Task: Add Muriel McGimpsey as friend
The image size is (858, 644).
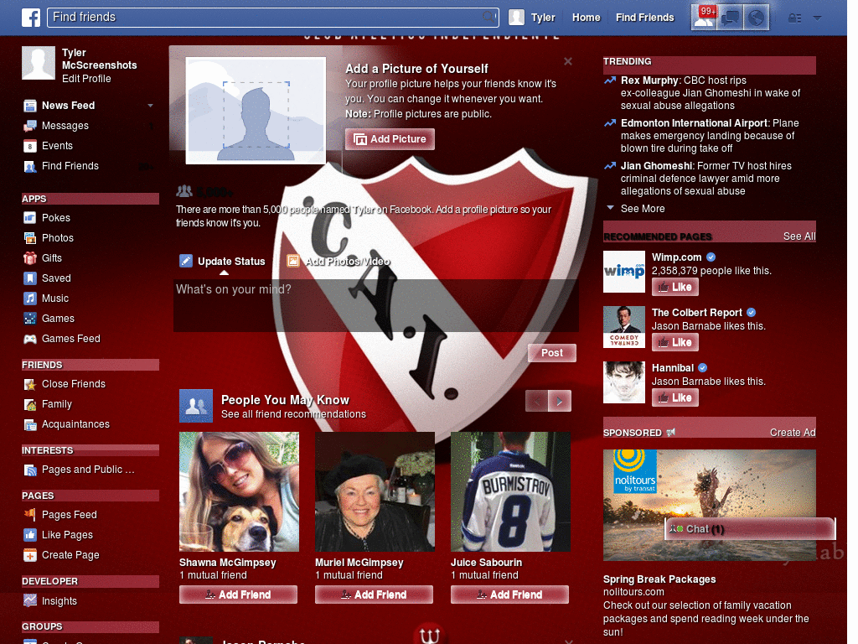Action: click(x=374, y=595)
